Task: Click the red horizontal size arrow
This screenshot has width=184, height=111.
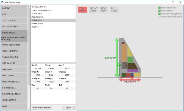Action: pyautogui.click(x=130, y=79)
